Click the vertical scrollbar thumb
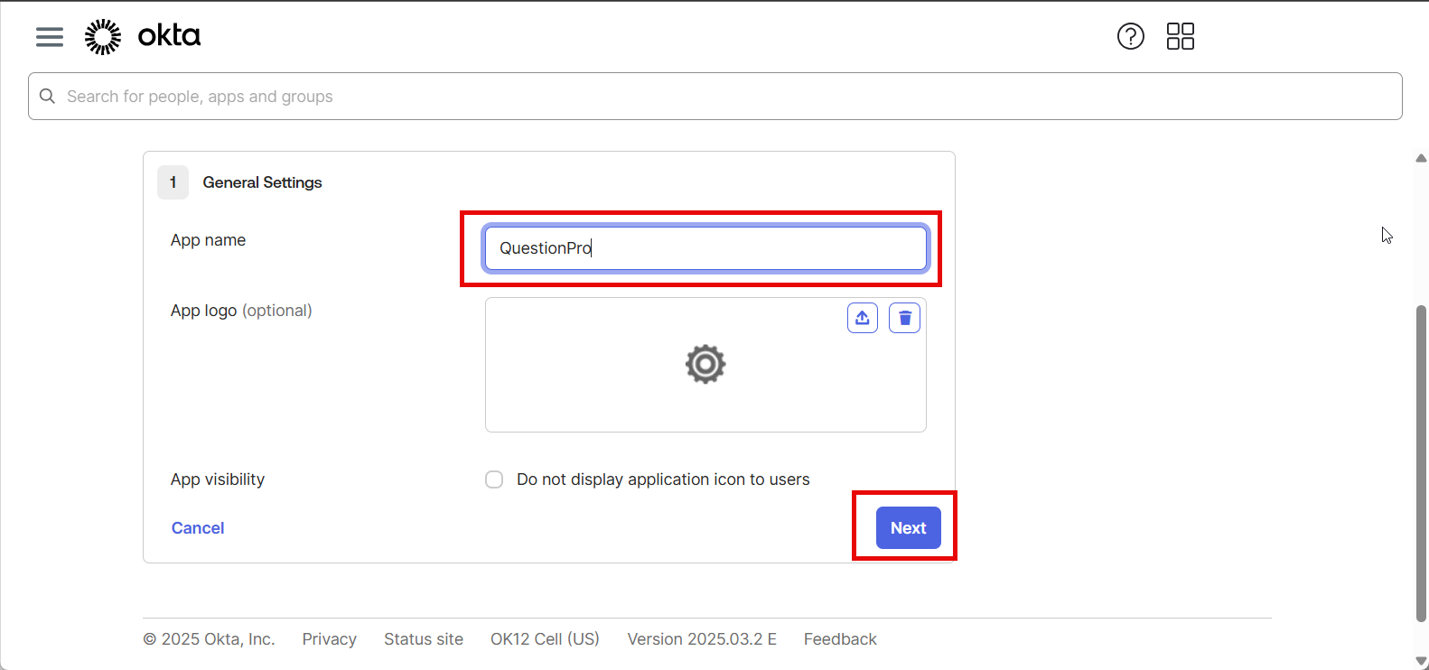1429x670 pixels. pyautogui.click(x=1421, y=464)
